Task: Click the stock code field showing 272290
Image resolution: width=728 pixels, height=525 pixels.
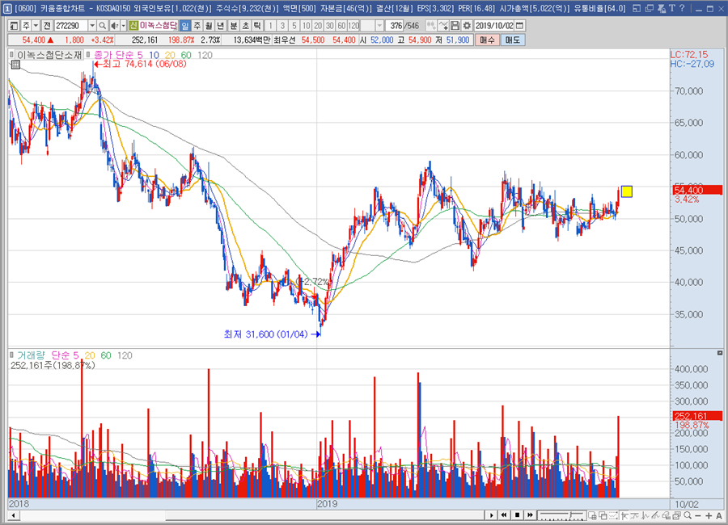Action: click(x=70, y=26)
